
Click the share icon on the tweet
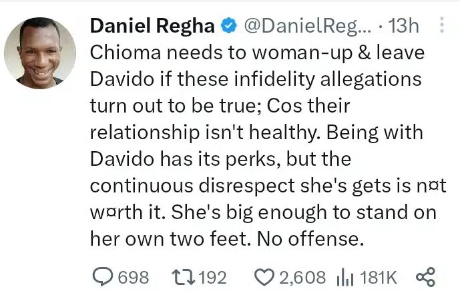click(x=425, y=276)
